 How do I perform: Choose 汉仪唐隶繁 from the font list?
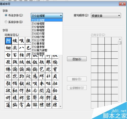[x=47, y=47]
